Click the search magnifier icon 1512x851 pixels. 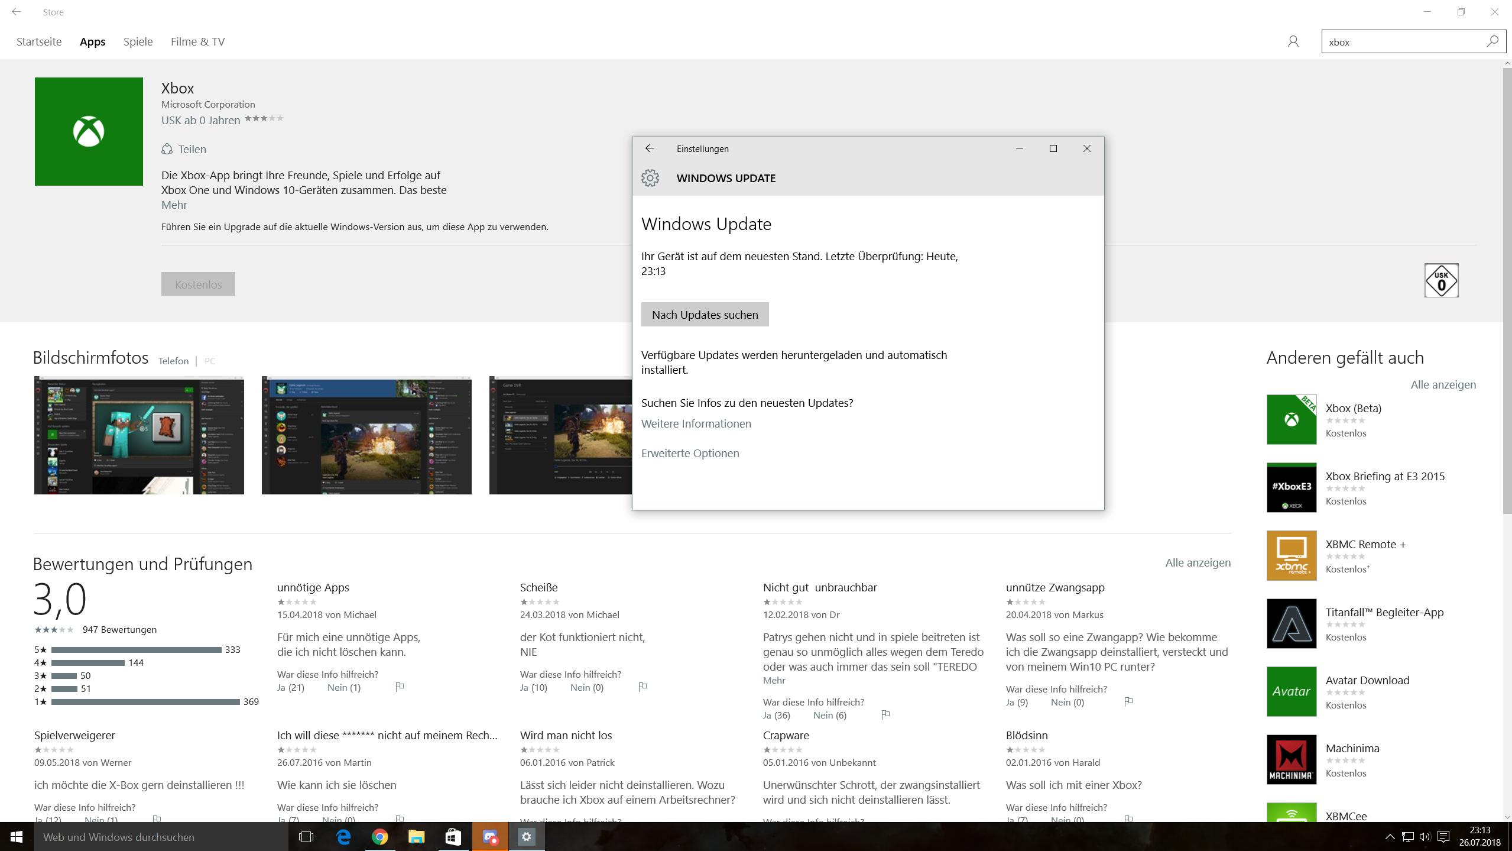[1492, 41]
